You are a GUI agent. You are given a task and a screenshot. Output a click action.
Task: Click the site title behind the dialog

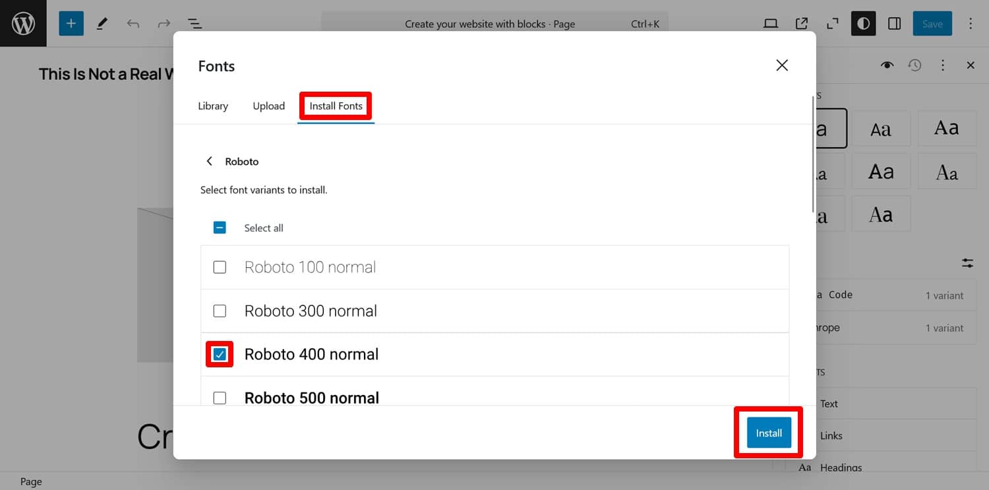point(105,74)
